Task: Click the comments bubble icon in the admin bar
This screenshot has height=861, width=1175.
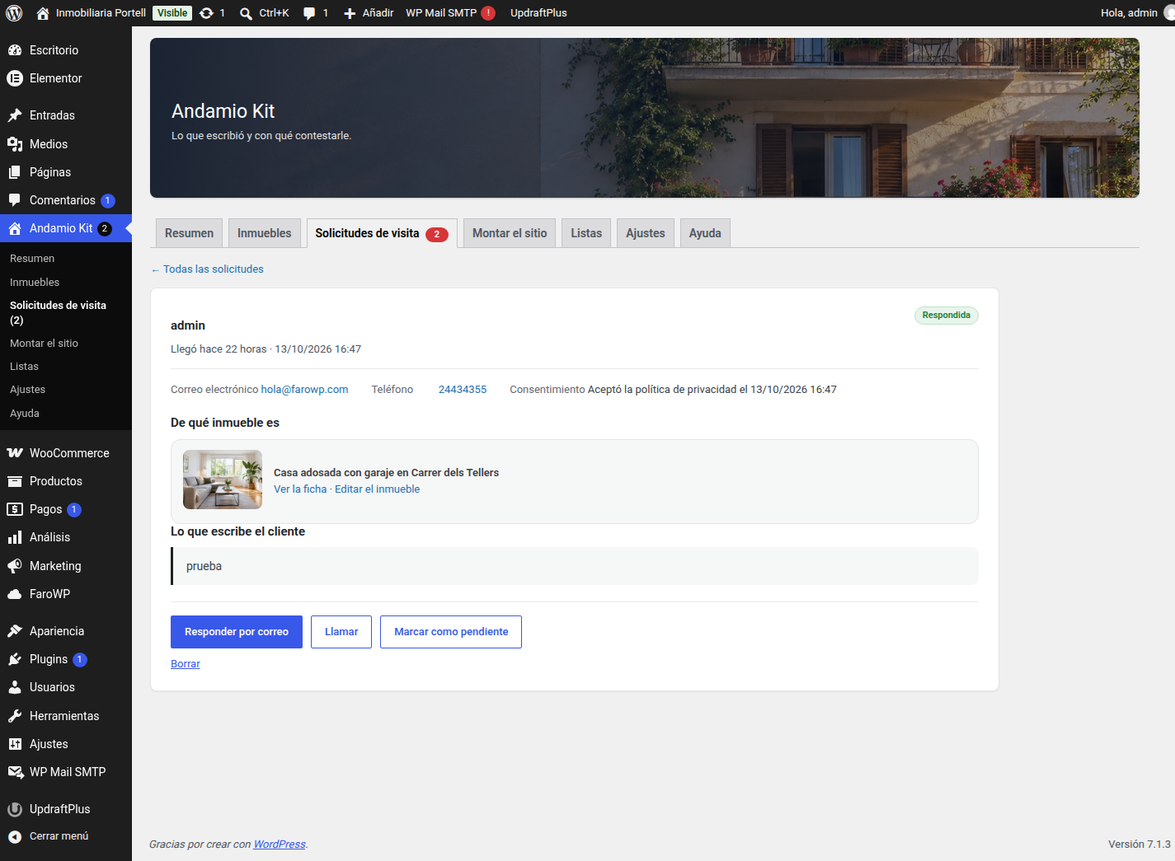Action: click(309, 13)
